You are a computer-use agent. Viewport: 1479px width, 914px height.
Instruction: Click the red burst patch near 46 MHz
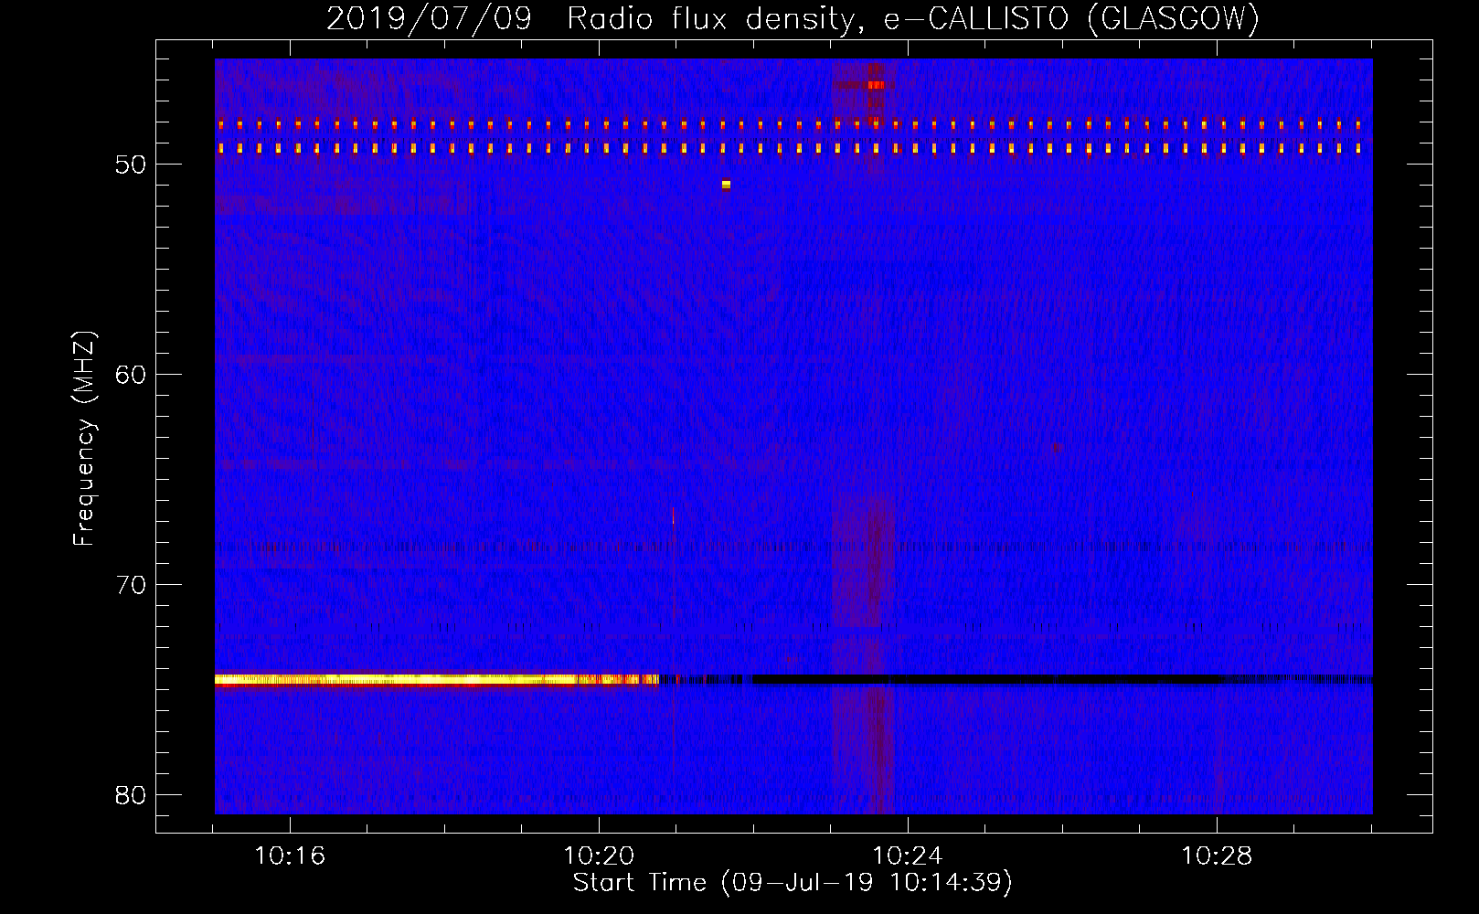coord(876,85)
